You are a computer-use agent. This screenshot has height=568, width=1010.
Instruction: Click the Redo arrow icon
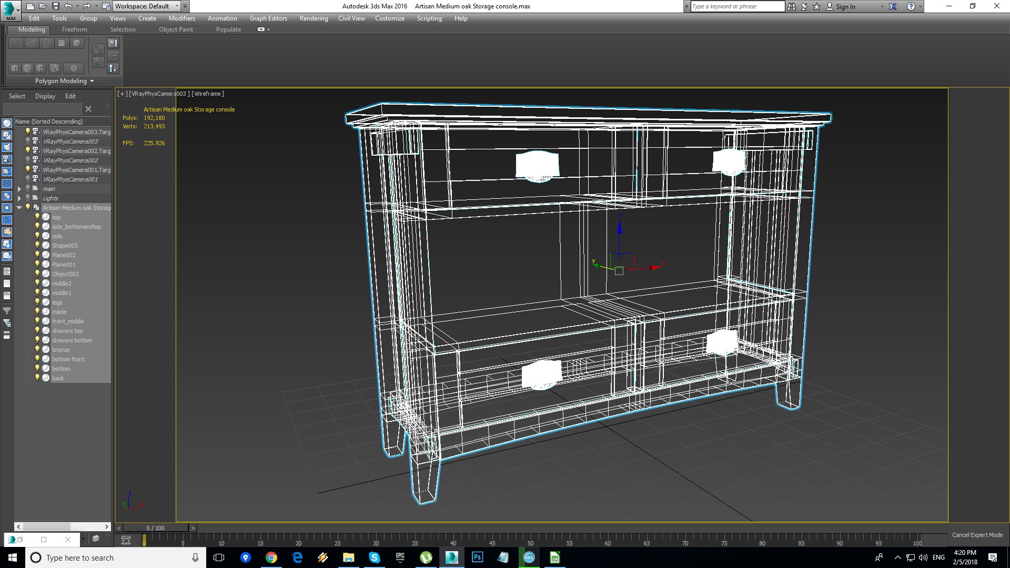point(87,6)
